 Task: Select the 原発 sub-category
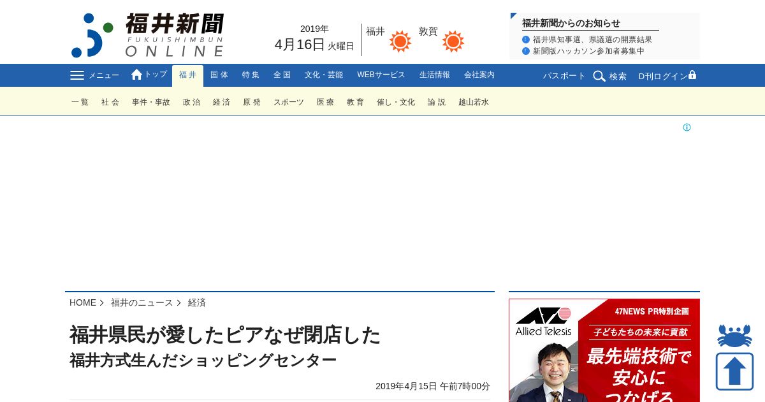(x=252, y=102)
